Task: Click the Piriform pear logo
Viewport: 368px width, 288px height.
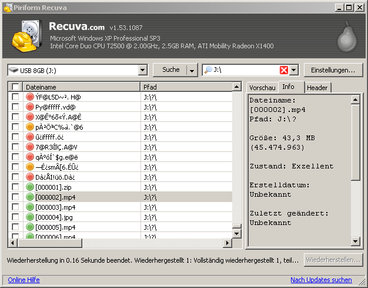Action: [347, 37]
